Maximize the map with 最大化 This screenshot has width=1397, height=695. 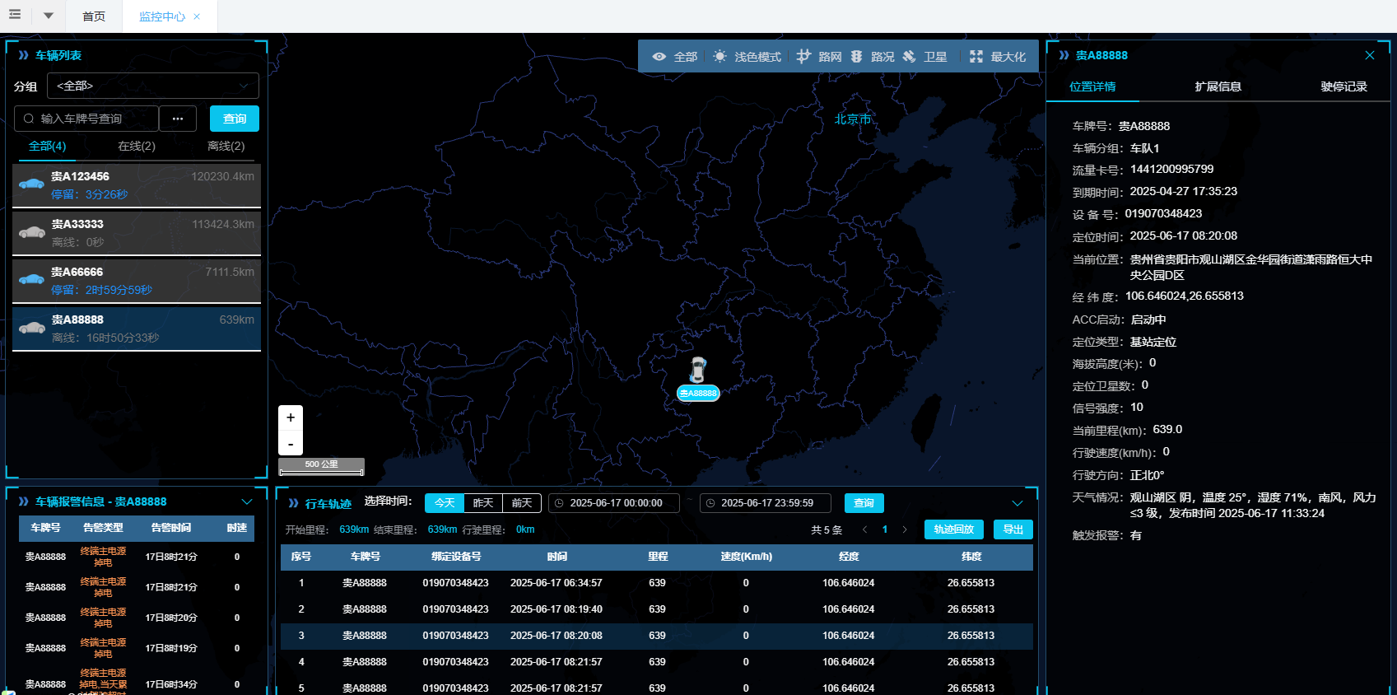pyautogui.click(x=997, y=57)
